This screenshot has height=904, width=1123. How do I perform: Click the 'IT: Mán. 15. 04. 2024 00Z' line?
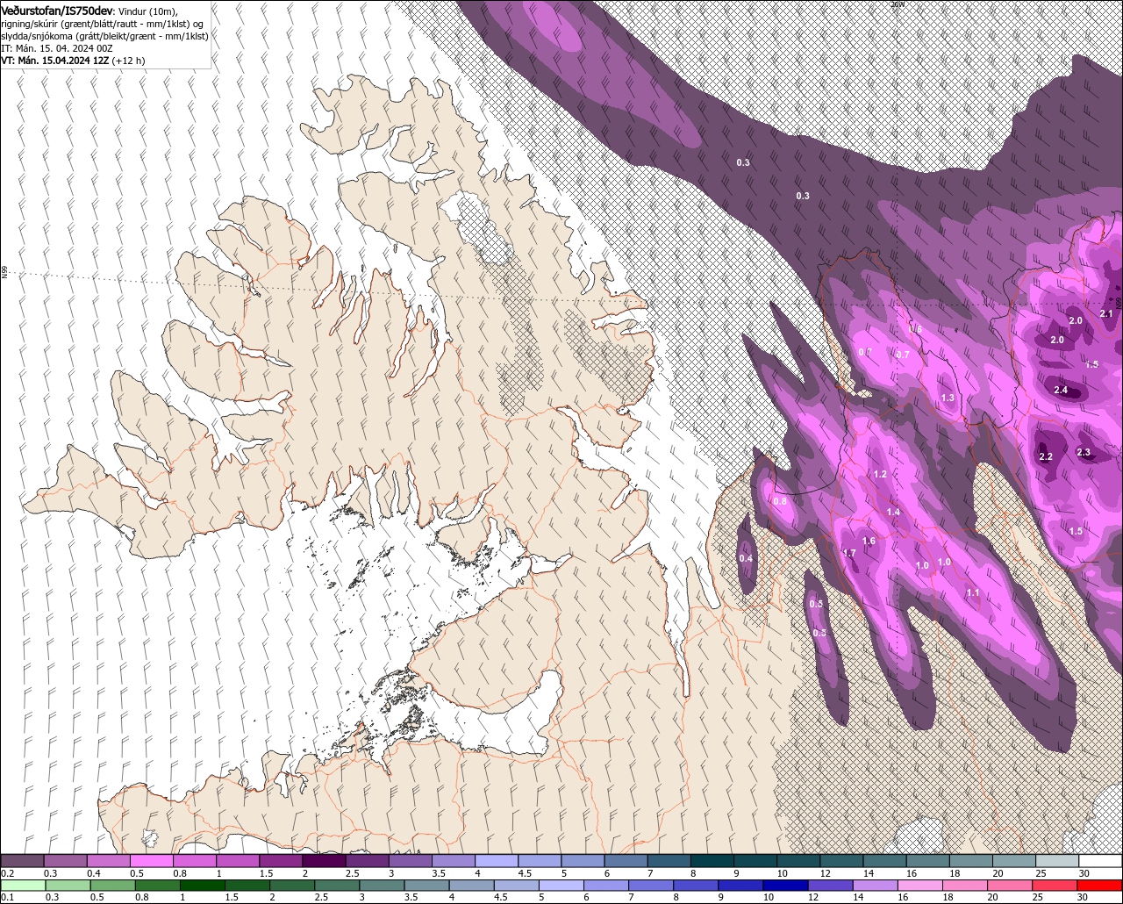coord(57,48)
